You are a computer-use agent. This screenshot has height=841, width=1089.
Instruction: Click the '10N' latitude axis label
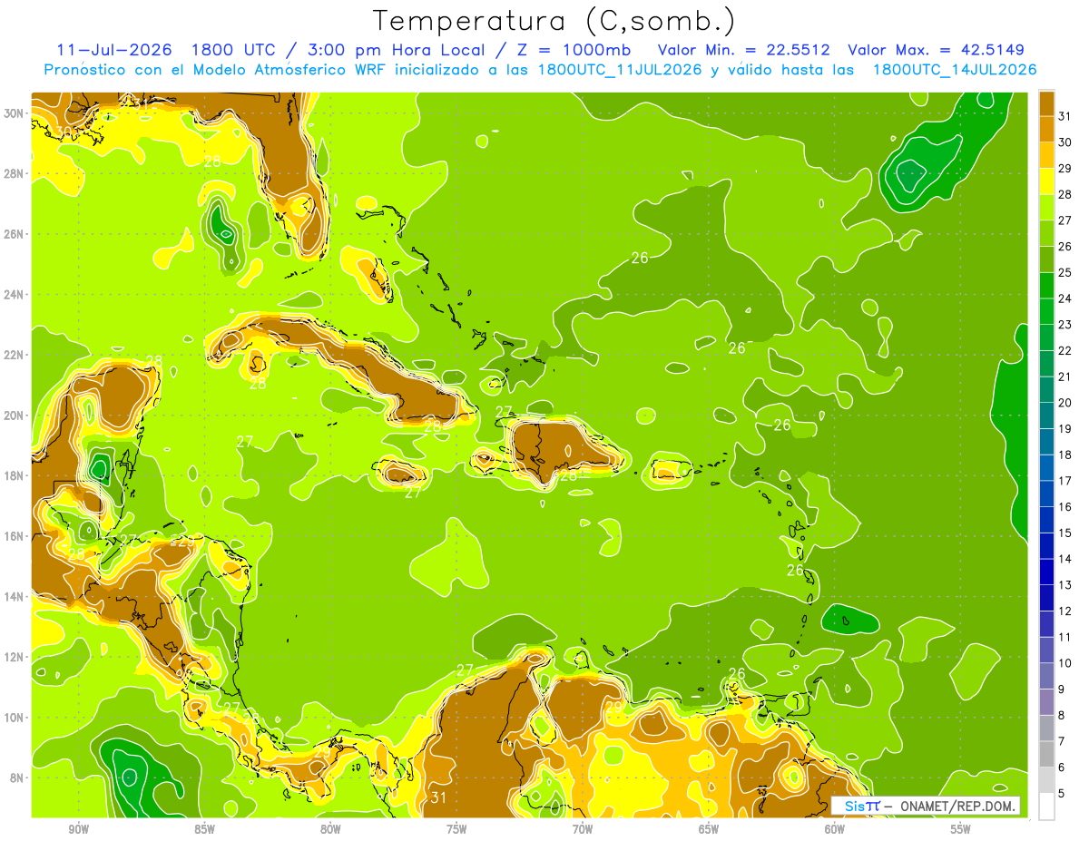coord(15,718)
